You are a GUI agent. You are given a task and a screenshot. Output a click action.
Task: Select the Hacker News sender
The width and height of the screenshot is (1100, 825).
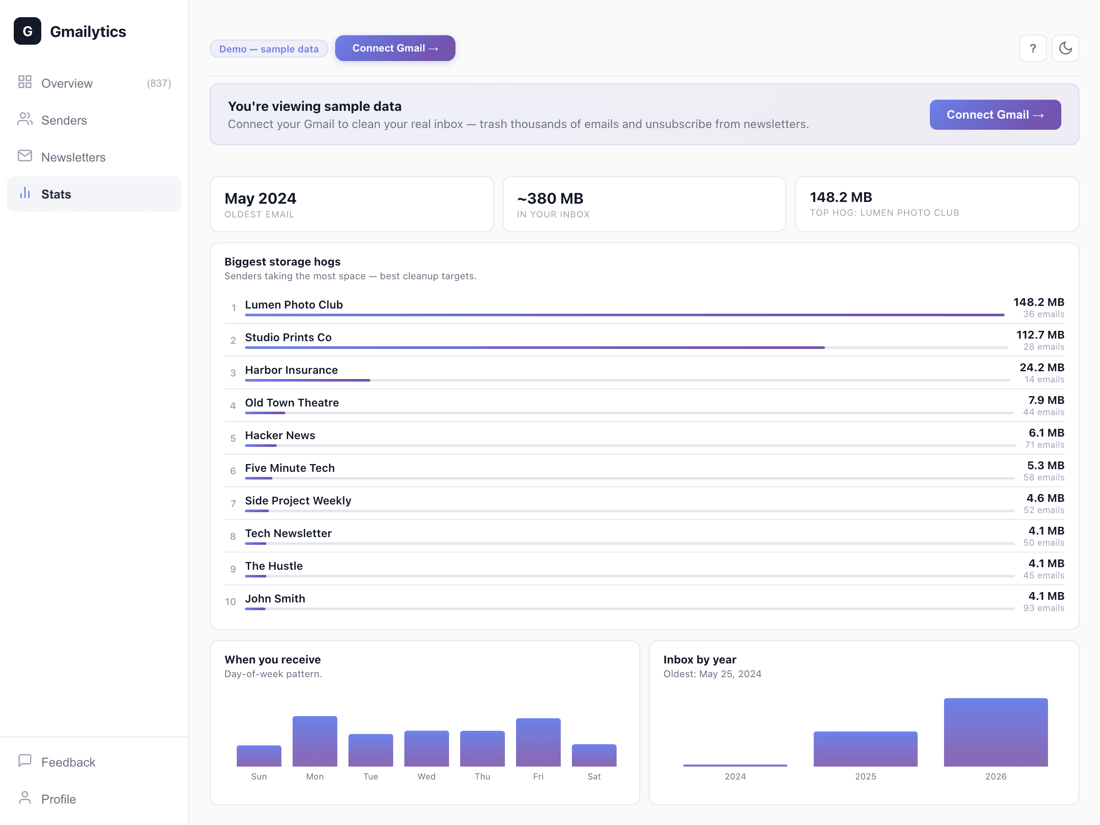(645, 438)
